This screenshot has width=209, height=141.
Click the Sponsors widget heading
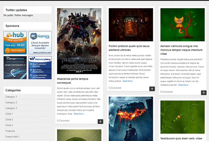13,26
